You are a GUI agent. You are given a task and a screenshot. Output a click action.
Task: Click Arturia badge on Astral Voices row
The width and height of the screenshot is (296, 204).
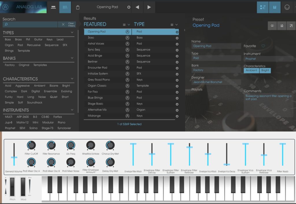pyautogui.click(x=127, y=44)
